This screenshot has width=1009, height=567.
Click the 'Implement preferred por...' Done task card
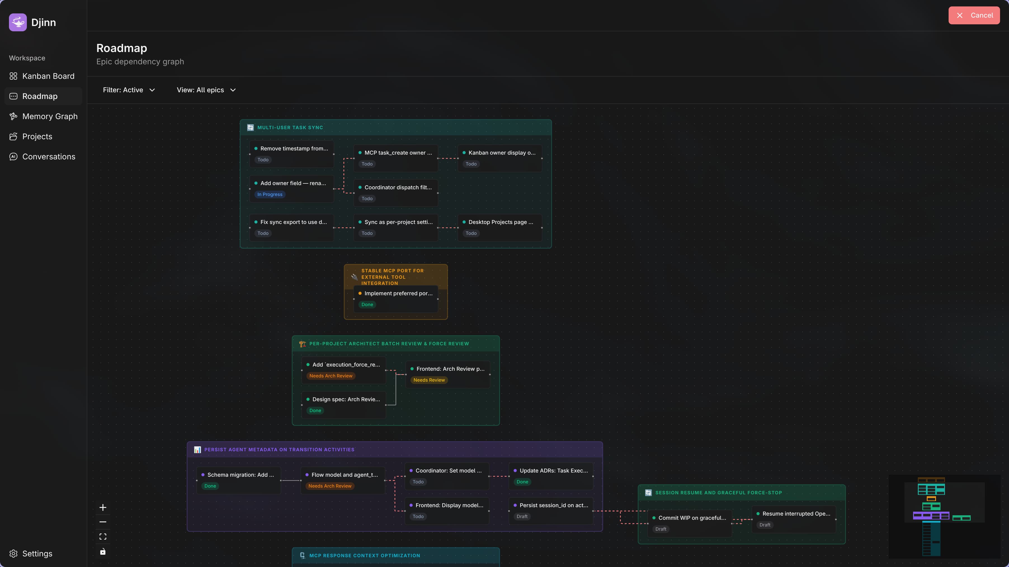pyautogui.click(x=395, y=299)
